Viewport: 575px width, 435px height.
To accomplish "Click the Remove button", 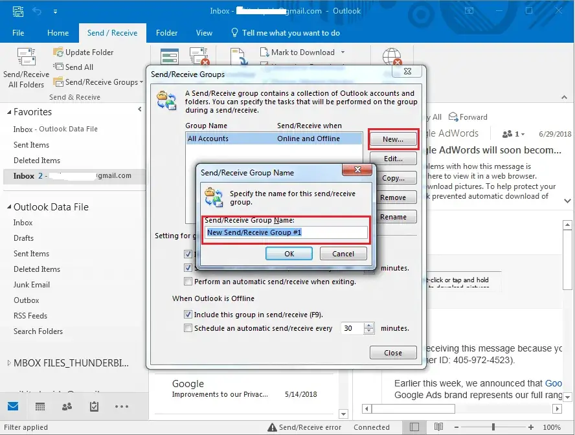I will [x=393, y=197].
